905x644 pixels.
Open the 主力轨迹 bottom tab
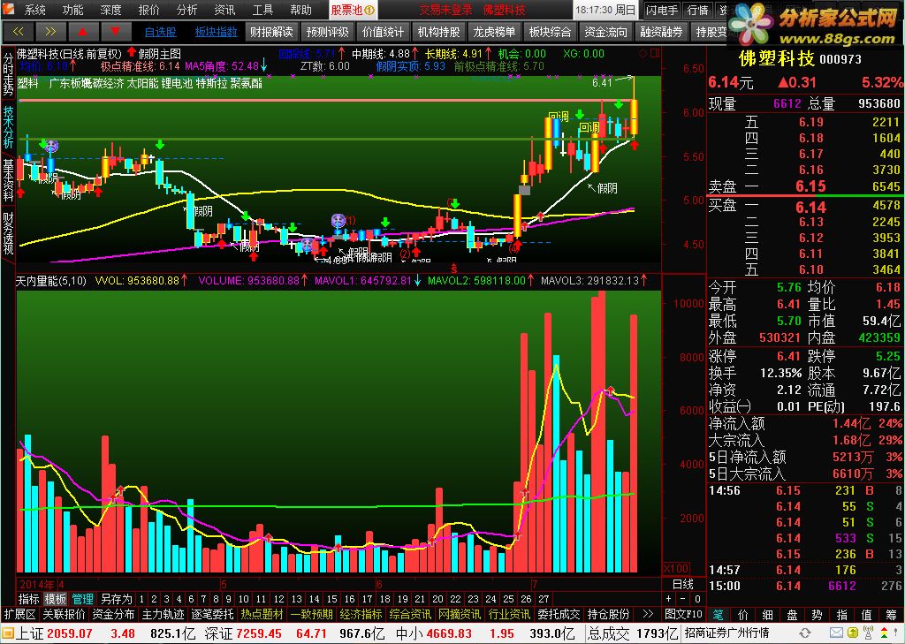click(164, 614)
